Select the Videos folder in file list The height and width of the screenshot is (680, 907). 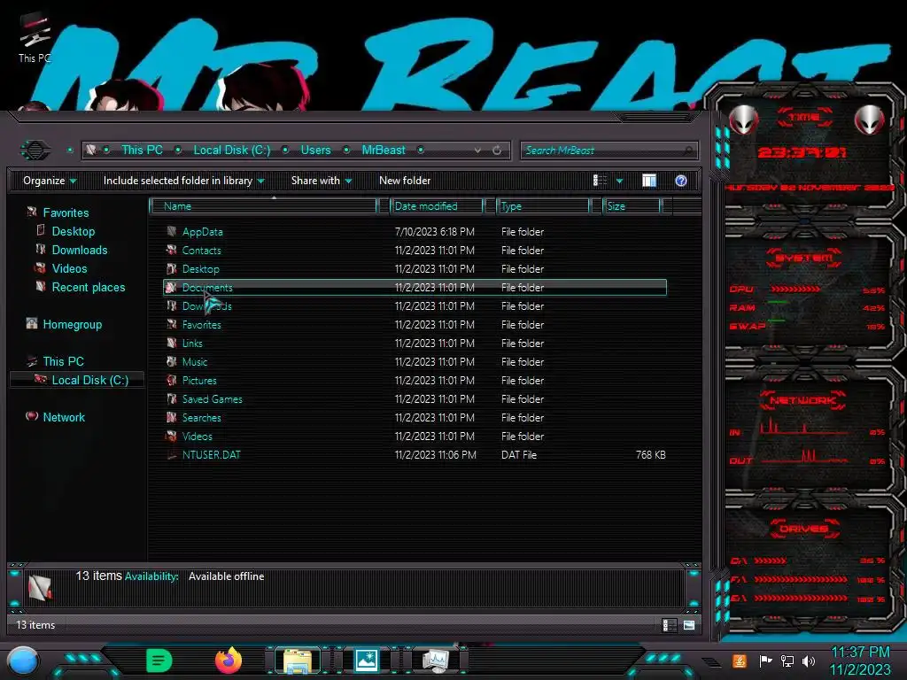[198, 437]
